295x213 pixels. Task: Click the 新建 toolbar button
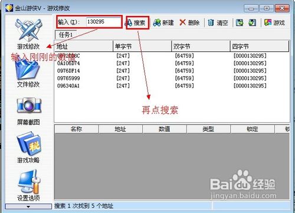(163, 23)
